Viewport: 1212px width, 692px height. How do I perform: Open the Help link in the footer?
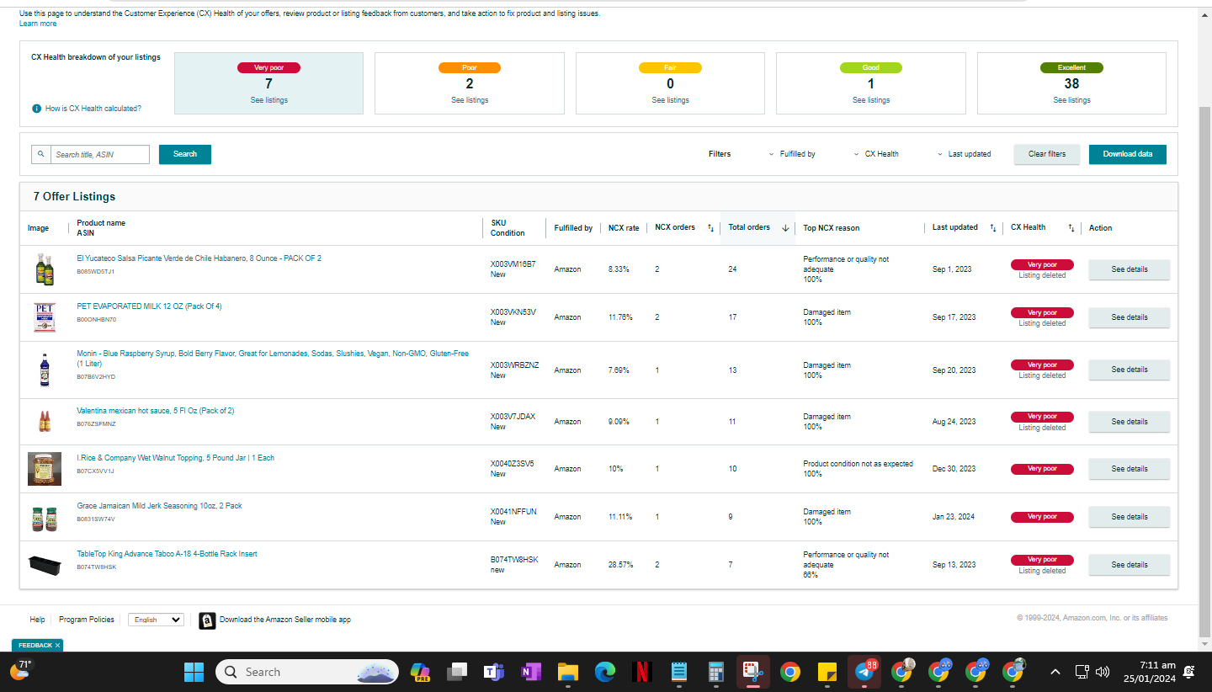pos(37,620)
